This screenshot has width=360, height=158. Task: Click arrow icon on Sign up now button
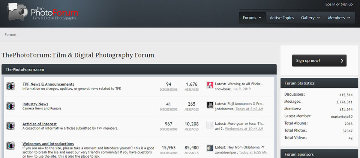[342, 61]
